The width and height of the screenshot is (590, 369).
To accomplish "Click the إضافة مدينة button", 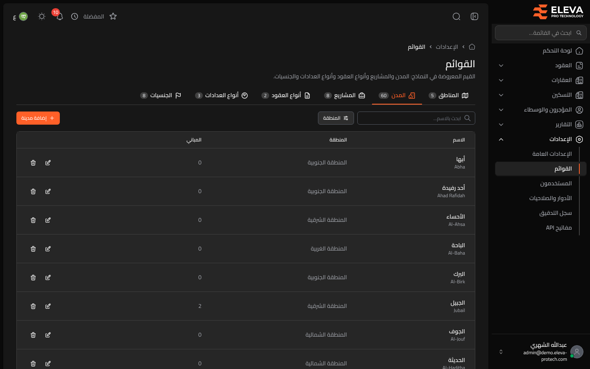I will [x=38, y=118].
